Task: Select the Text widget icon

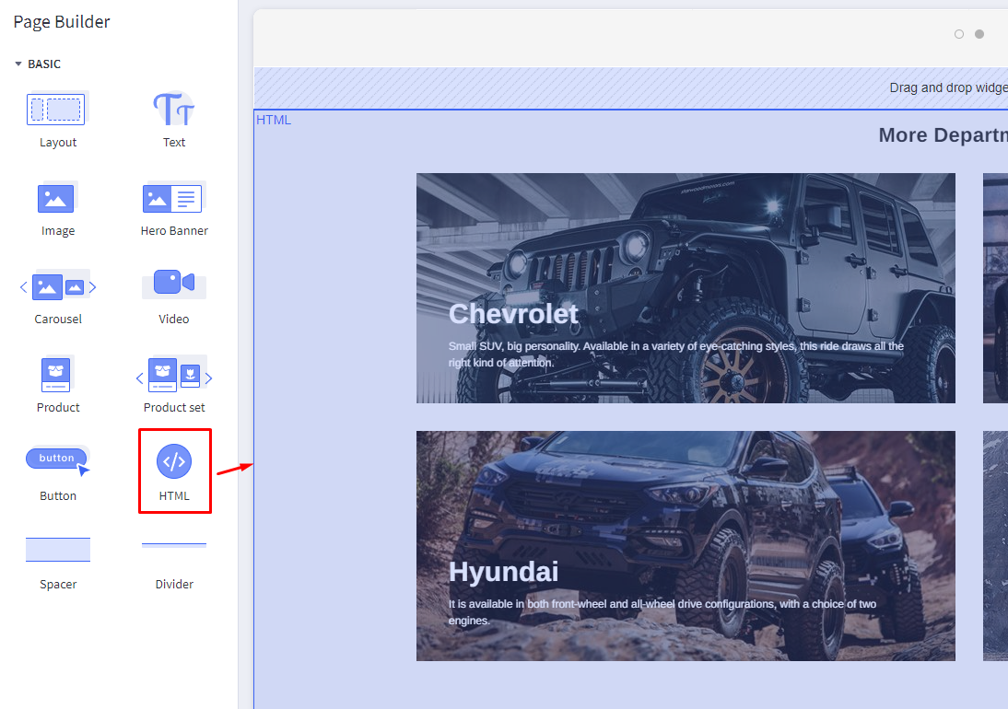Action: 173,110
